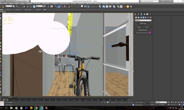Open the Selected key mode dropdown
Screen dimensions: 184x110
(161, 102)
